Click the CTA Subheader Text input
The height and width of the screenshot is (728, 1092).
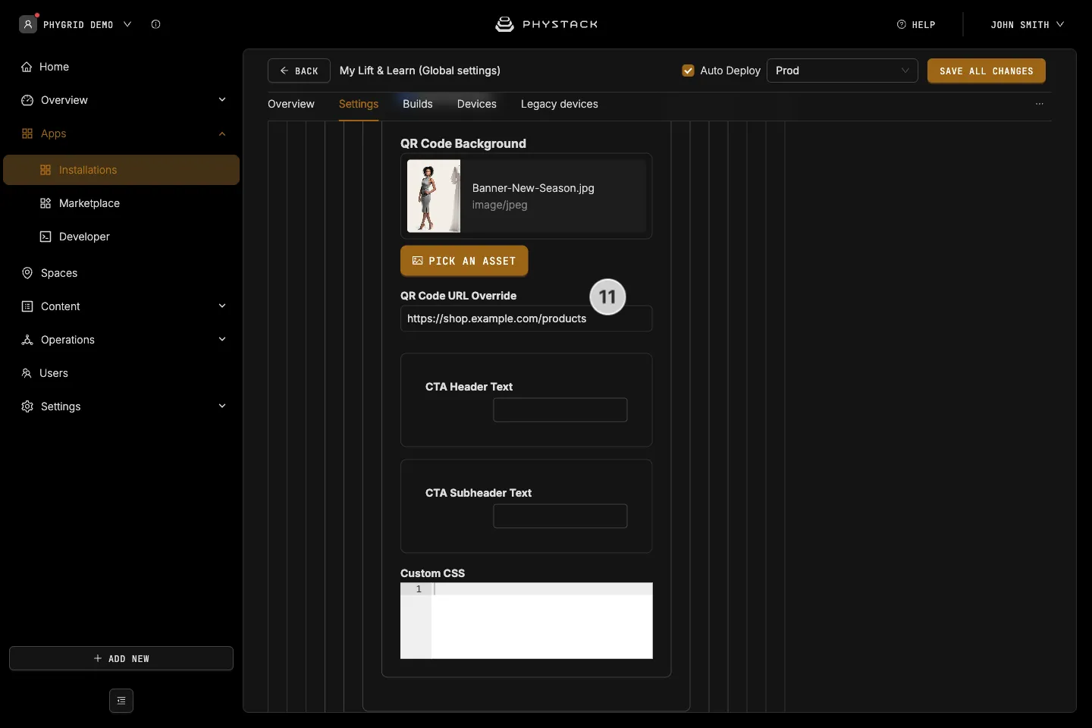pos(560,516)
